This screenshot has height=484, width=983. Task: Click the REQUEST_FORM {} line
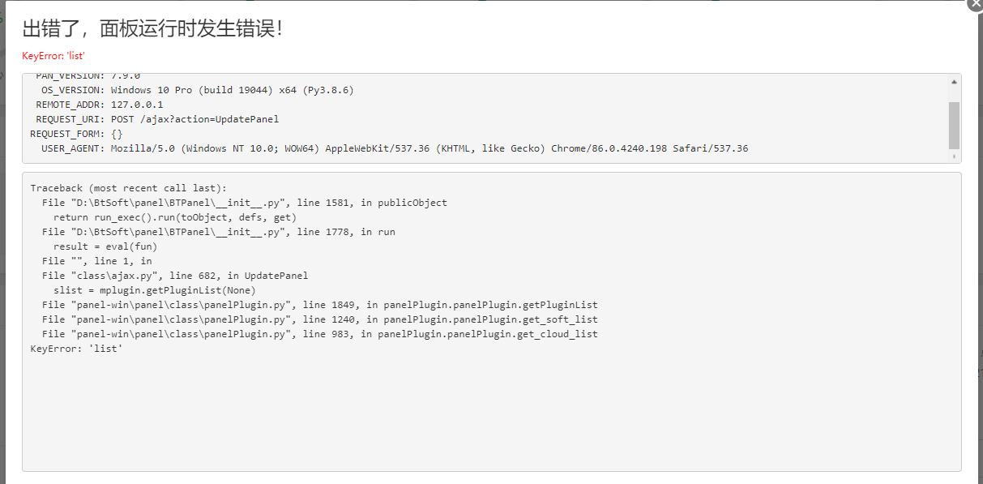(x=76, y=134)
